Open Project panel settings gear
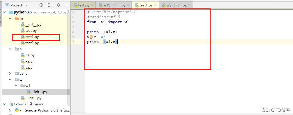This screenshot has width=293, height=115. (59, 5)
